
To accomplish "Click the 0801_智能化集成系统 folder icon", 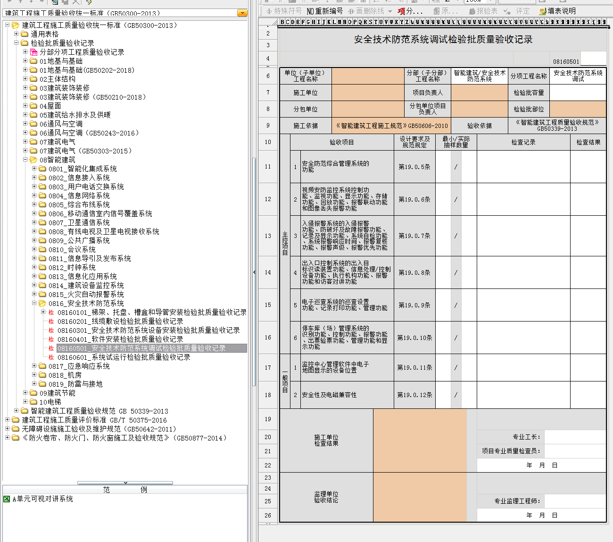I will click(x=42, y=169).
